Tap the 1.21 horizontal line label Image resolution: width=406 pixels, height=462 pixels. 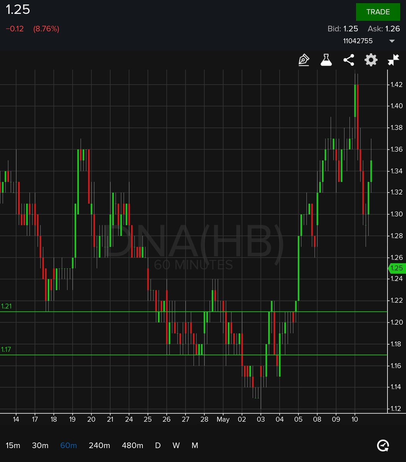coord(6,306)
